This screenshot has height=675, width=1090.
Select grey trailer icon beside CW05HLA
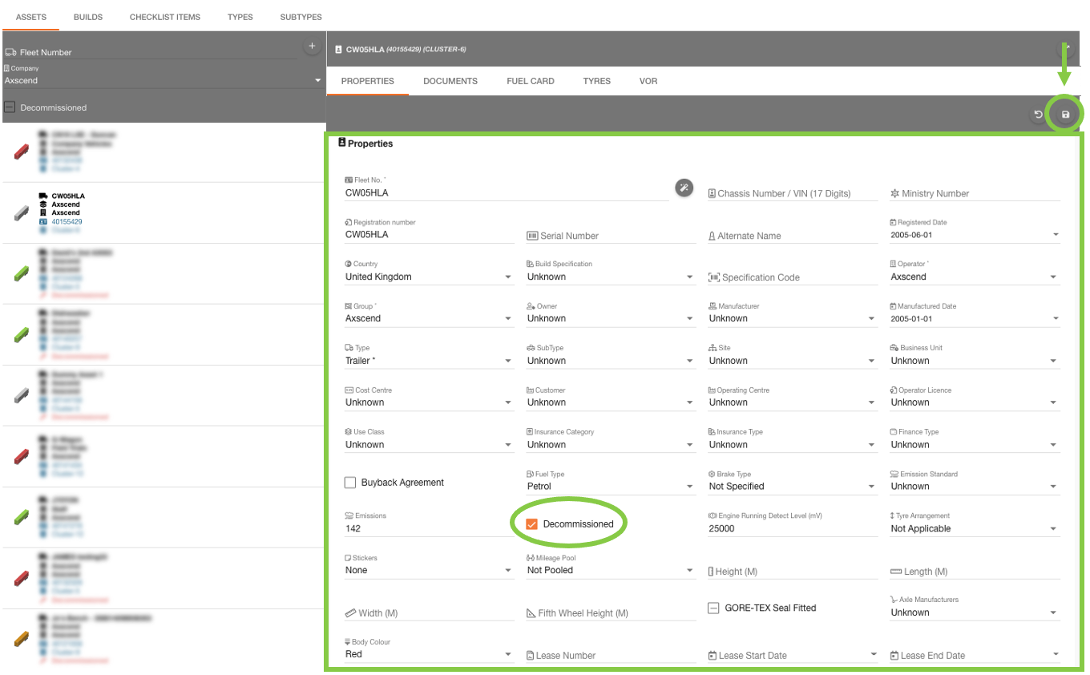(22, 212)
